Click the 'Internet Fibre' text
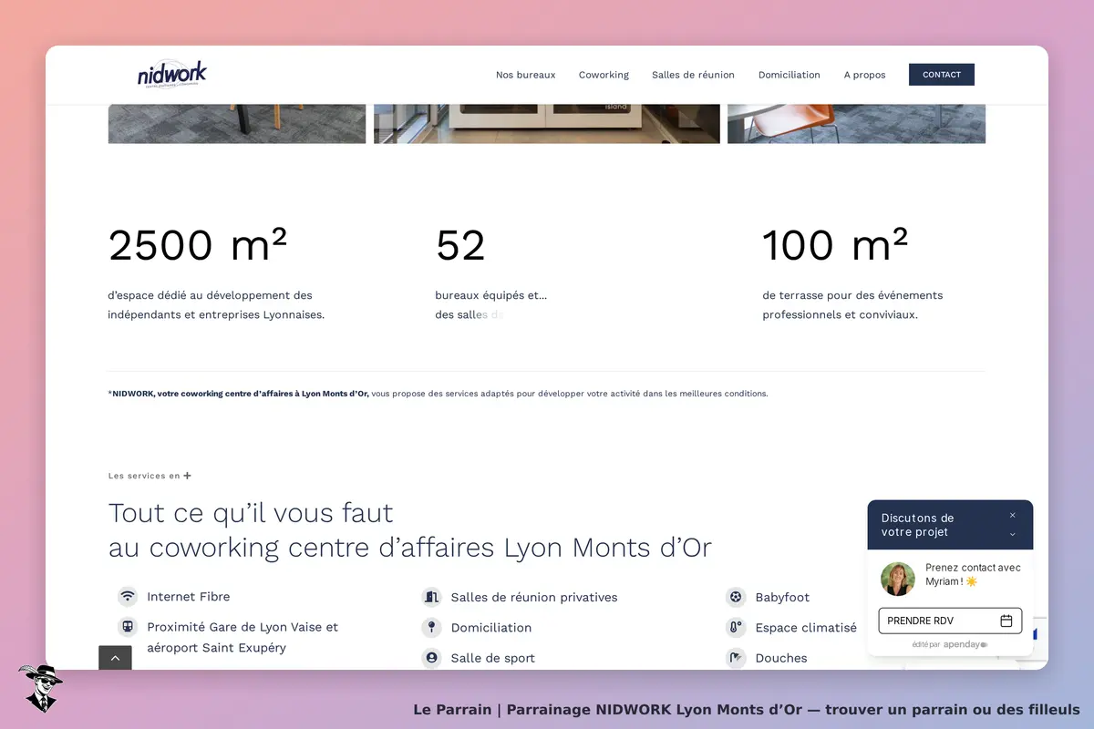Image resolution: width=1094 pixels, height=729 pixels. tap(189, 597)
